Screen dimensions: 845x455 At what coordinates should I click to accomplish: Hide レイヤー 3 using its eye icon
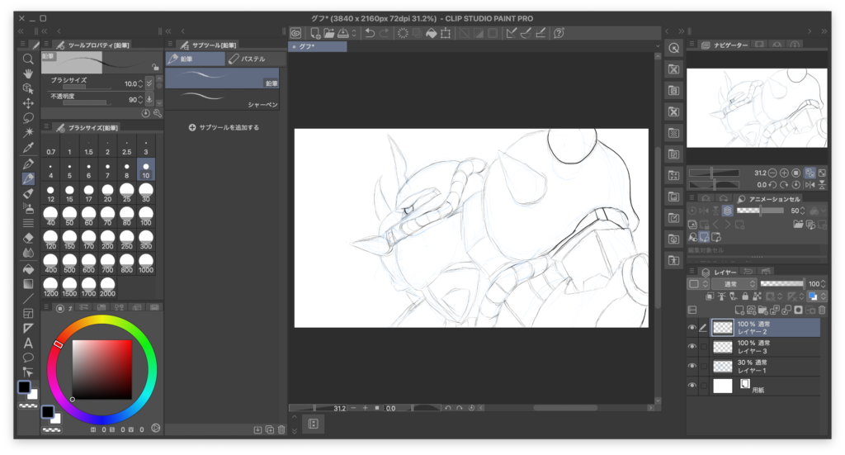pos(692,348)
